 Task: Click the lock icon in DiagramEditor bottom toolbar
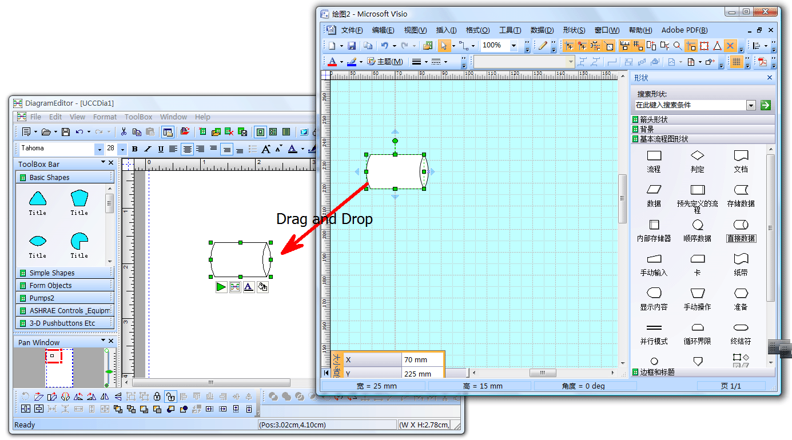pos(157,396)
